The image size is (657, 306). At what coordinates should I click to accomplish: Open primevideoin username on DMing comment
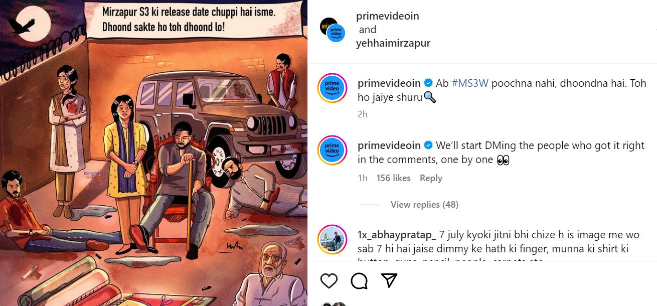click(x=389, y=145)
